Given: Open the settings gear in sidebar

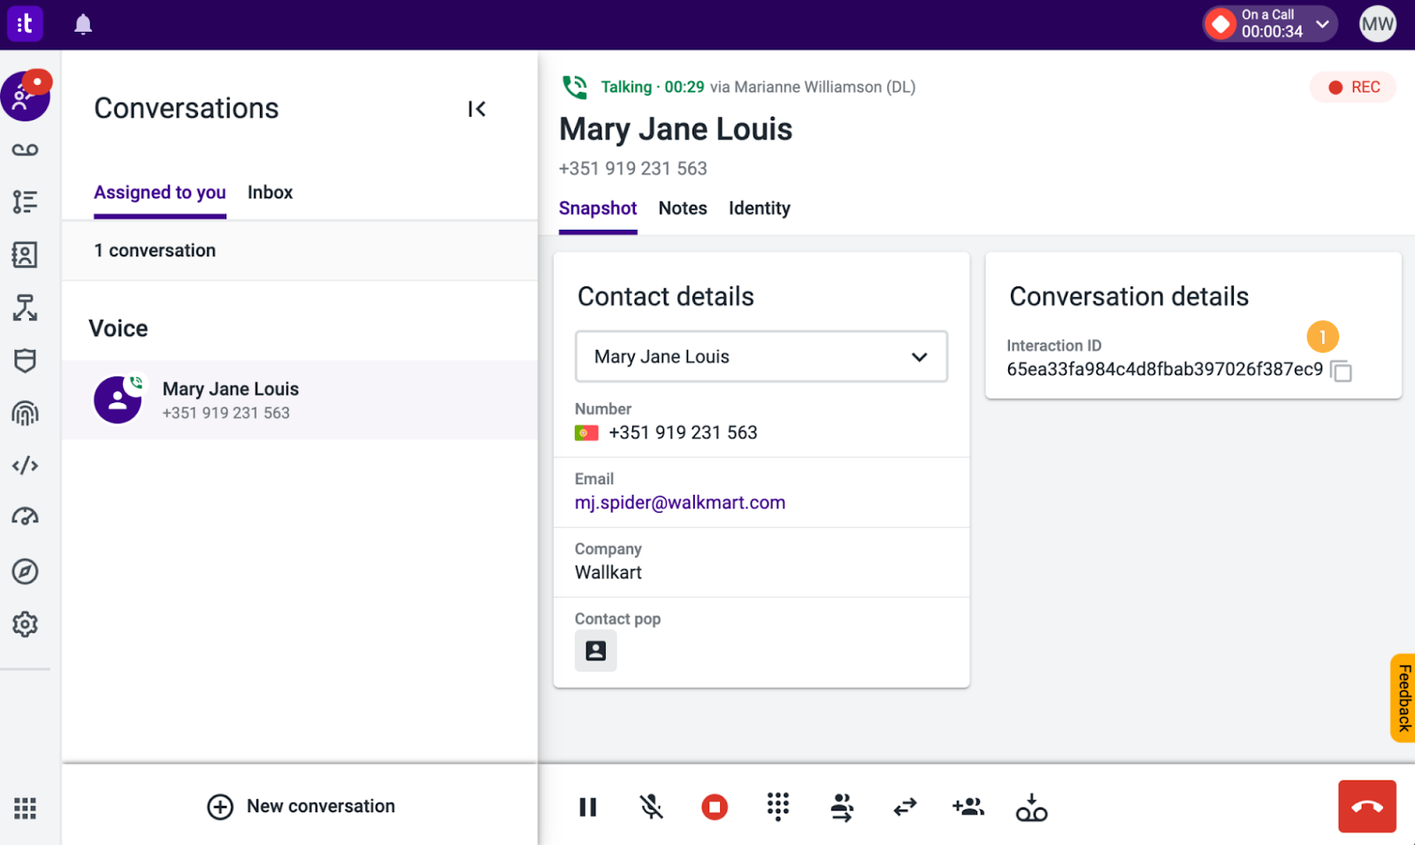Looking at the screenshot, I should pyautogui.click(x=25, y=624).
